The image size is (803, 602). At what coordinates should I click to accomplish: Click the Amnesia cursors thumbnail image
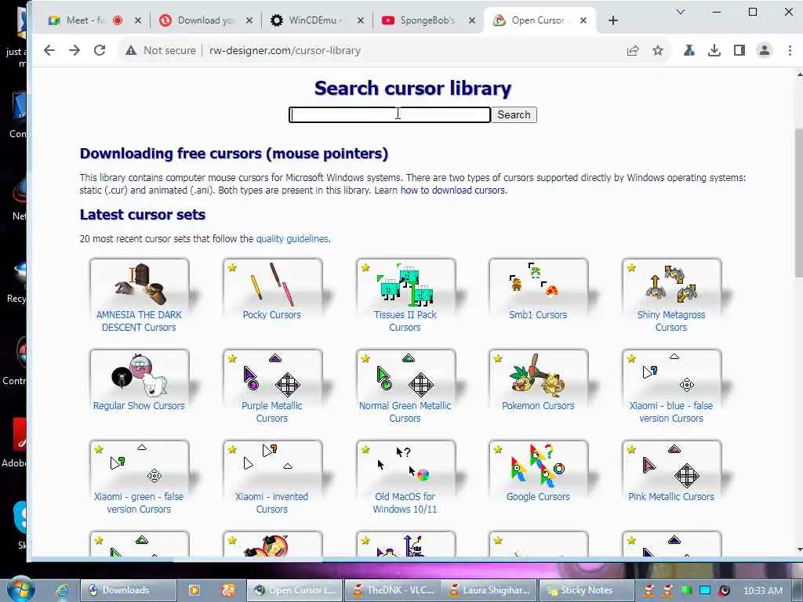(x=140, y=284)
